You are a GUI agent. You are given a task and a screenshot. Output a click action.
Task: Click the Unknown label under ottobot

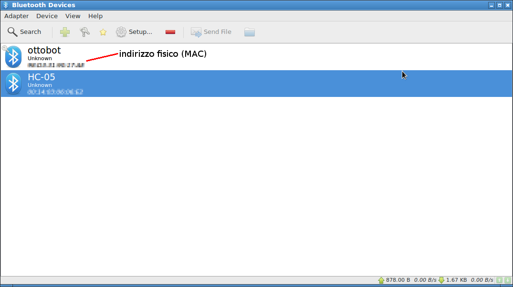point(40,58)
